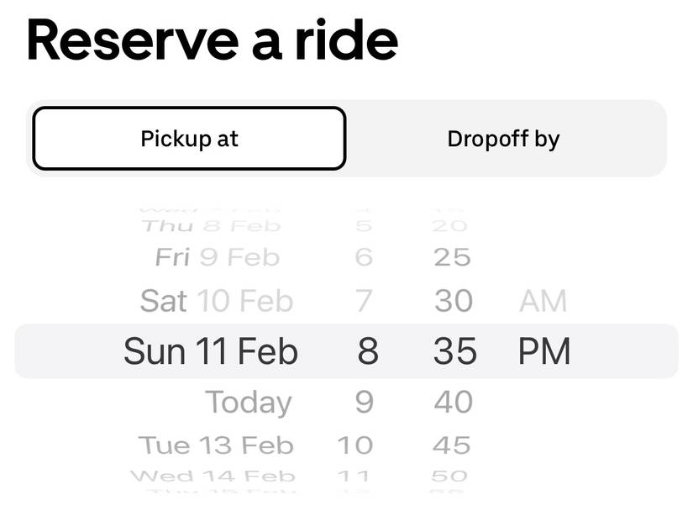Choose 30 minutes for pickup time
The image size is (693, 511).
click(x=454, y=300)
